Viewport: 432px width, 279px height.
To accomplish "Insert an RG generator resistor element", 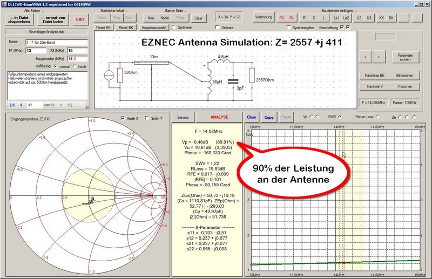I will pos(281,18).
